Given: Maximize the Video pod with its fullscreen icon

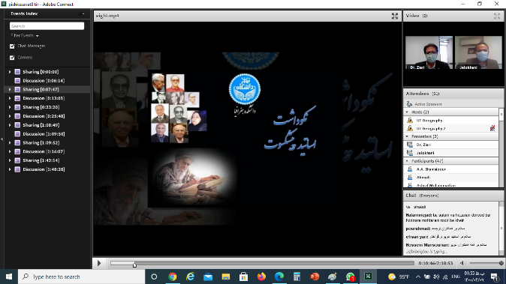Looking at the screenshot, I should click(497, 16).
